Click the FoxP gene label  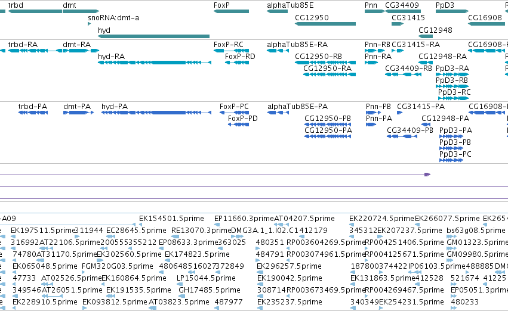pos(221,5)
